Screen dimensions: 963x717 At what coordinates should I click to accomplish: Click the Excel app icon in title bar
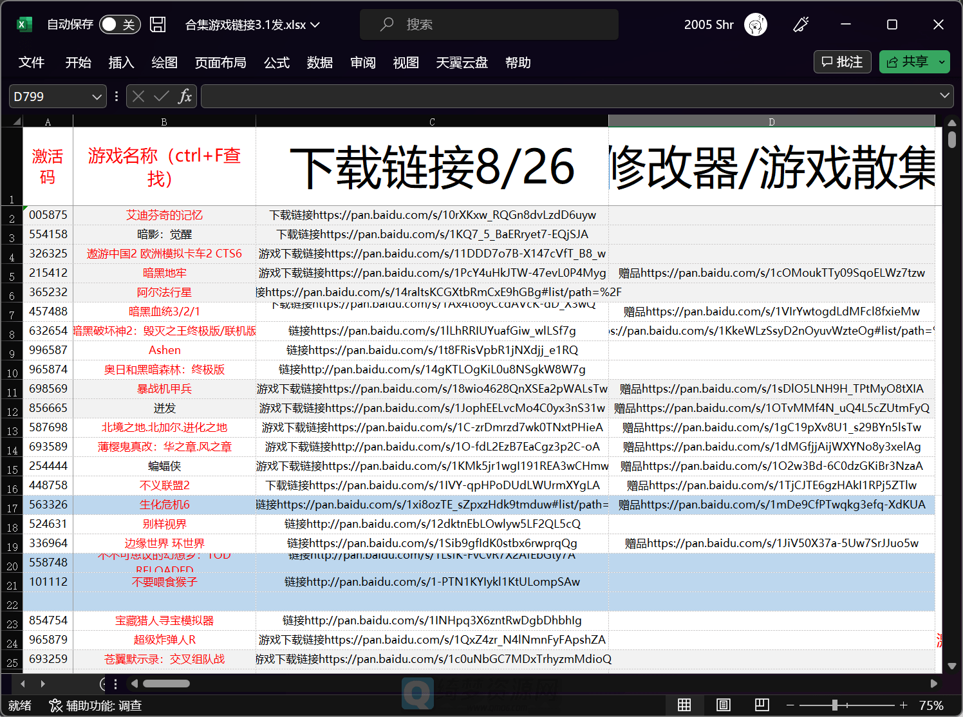24,24
